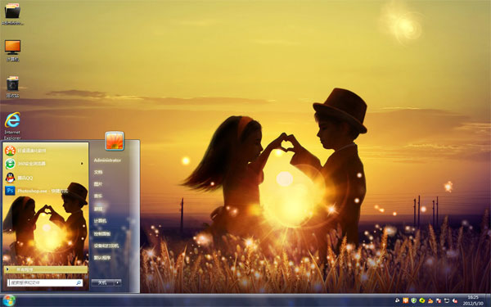Open the Administrator folder icon on the desktop
Viewport: 491px width, 307px height.
coord(12,14)
